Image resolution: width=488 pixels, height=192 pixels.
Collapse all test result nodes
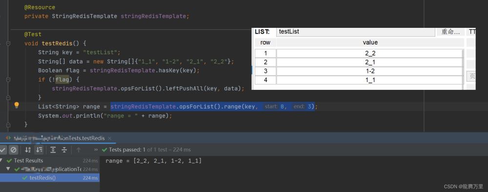tap(64, 150)
